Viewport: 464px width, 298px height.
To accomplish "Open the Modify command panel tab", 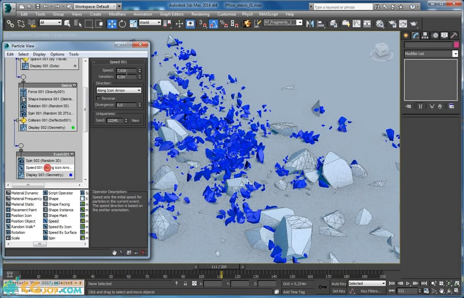I will (416, 36).
